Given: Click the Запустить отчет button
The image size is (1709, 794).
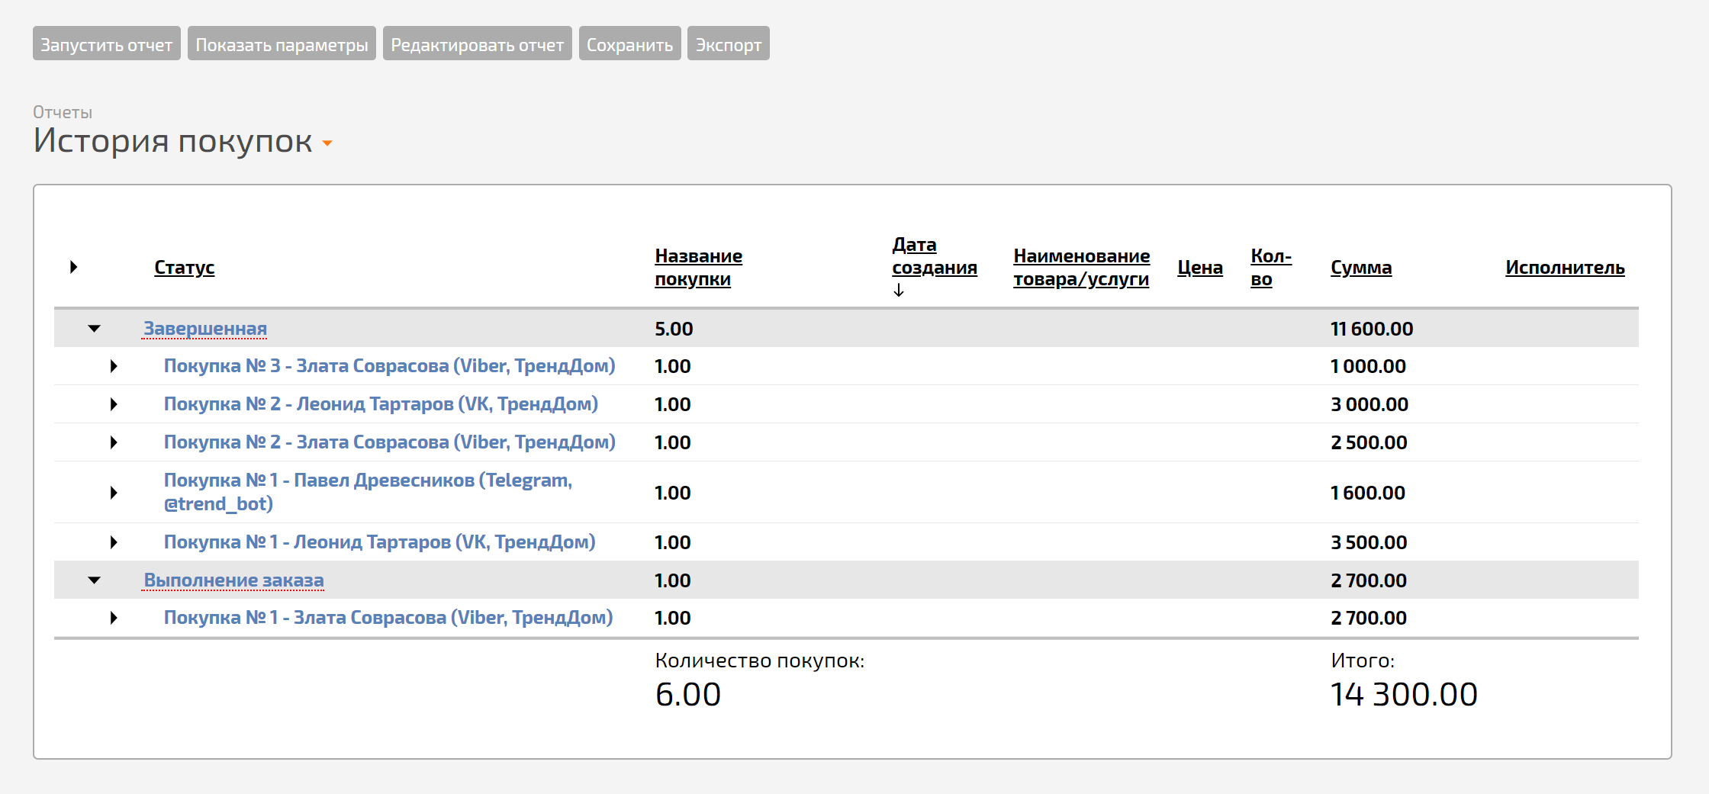Looking at the screenshot, I should (107, 44).
